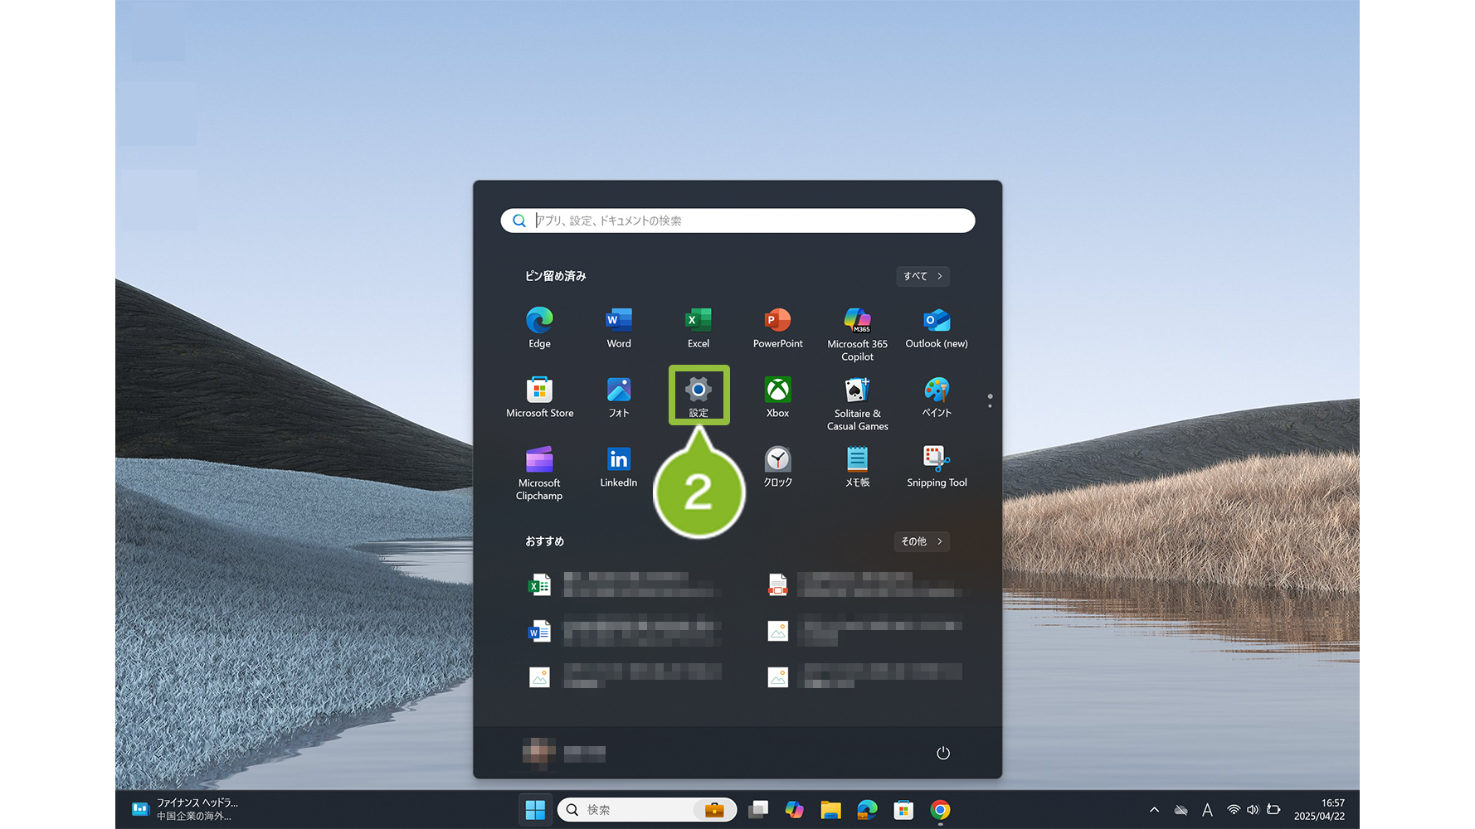Screen dimensions: 1475x829
Task: Open Task View on taskbar
Action: 758,810
